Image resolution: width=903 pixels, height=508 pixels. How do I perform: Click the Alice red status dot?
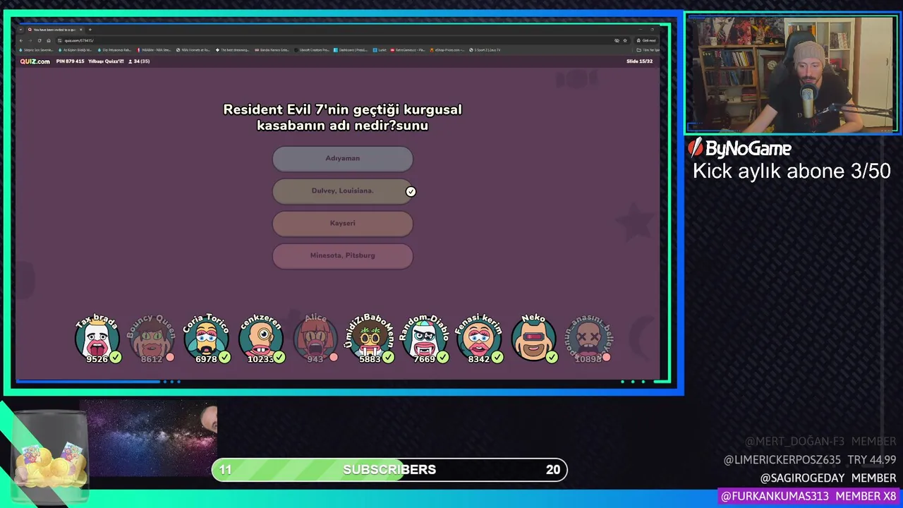tap(334, 358)
